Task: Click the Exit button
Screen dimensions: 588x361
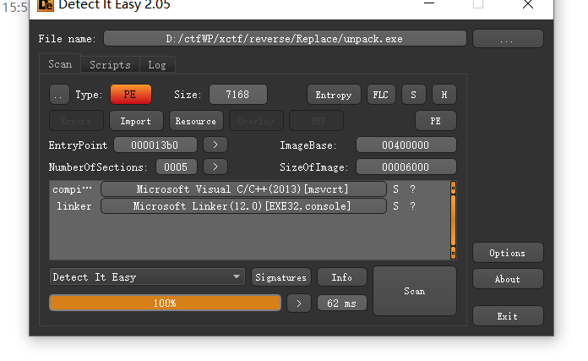Action: tap(508, 316)
